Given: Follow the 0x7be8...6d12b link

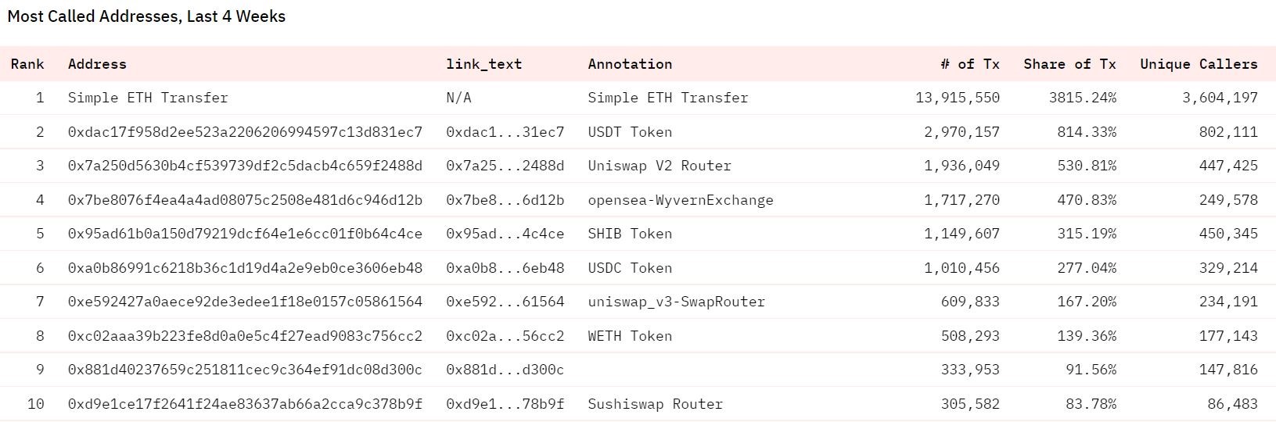Looking at the screenshot, I should [505, 200].
